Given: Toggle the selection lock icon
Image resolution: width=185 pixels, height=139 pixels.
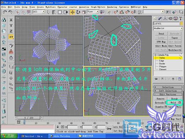Looking at the screenshot, I should (57, 127).
